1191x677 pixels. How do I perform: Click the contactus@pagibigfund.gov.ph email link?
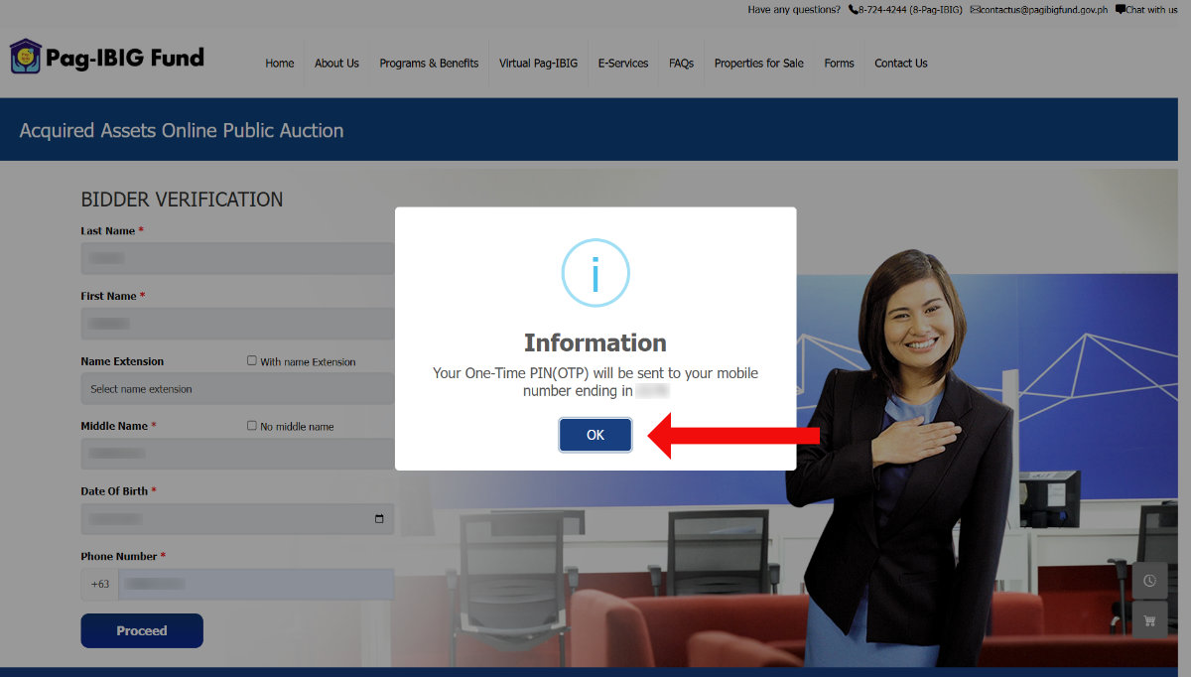point(1044,10)
